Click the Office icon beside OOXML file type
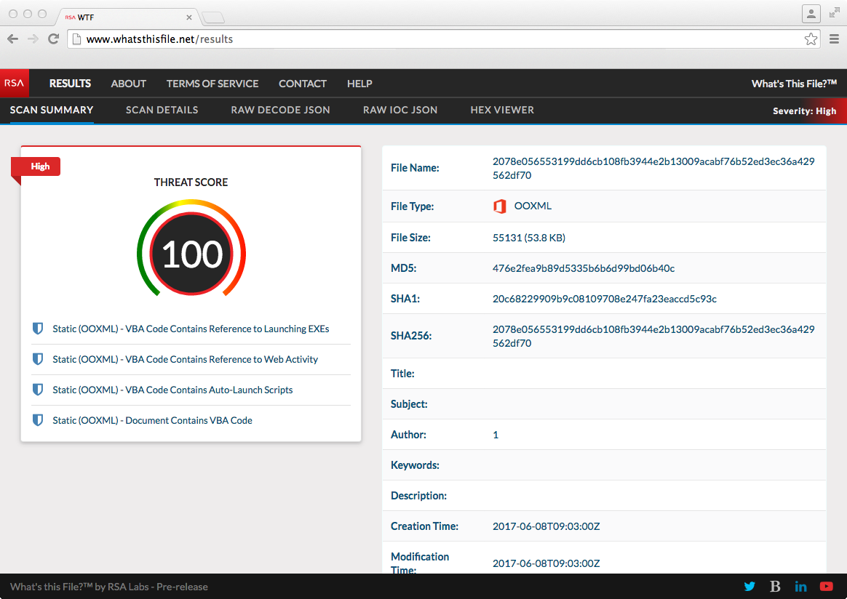 [500, 206]
